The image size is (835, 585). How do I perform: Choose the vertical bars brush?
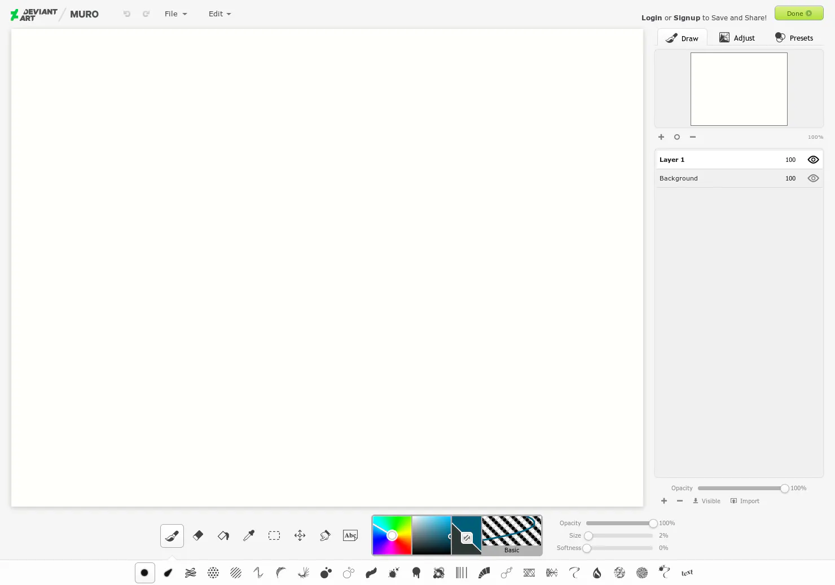(462, 573)
